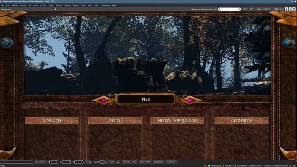Screen dimensions: 297x167
Task: Click the terrain collision icon after speed presets
Action: tap(118, 162)
